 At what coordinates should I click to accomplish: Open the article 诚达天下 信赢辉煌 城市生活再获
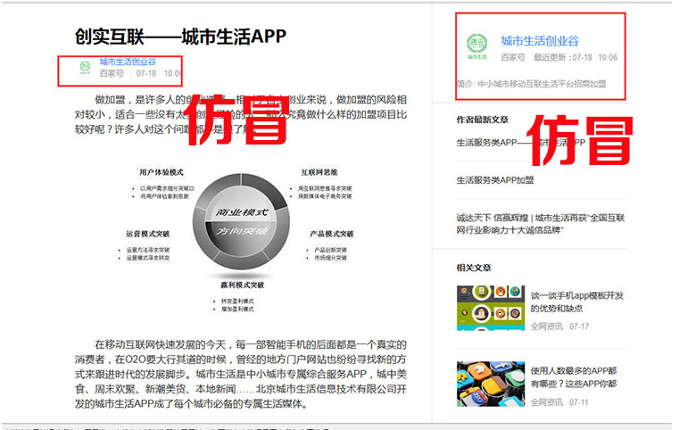(x=541, y=224)
